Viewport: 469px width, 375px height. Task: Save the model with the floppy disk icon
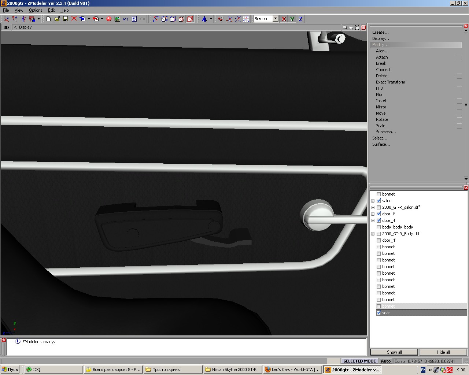66,19
